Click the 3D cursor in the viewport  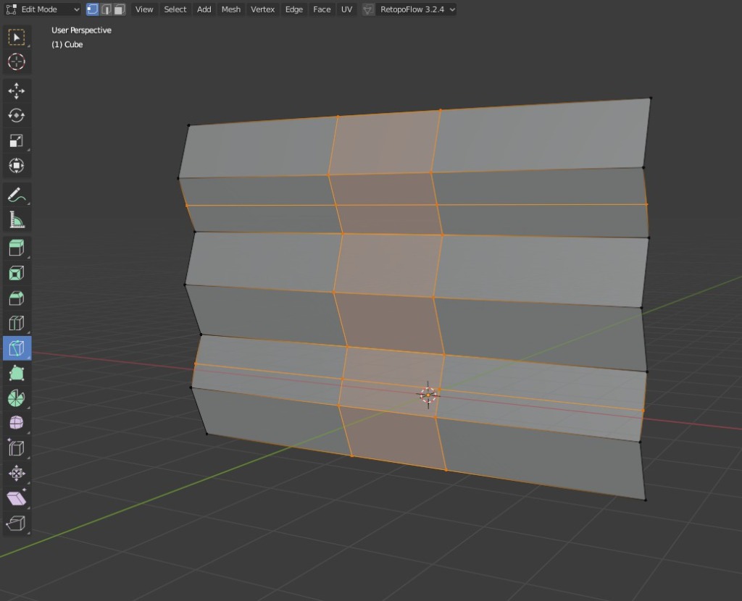(x=428, y=395)
